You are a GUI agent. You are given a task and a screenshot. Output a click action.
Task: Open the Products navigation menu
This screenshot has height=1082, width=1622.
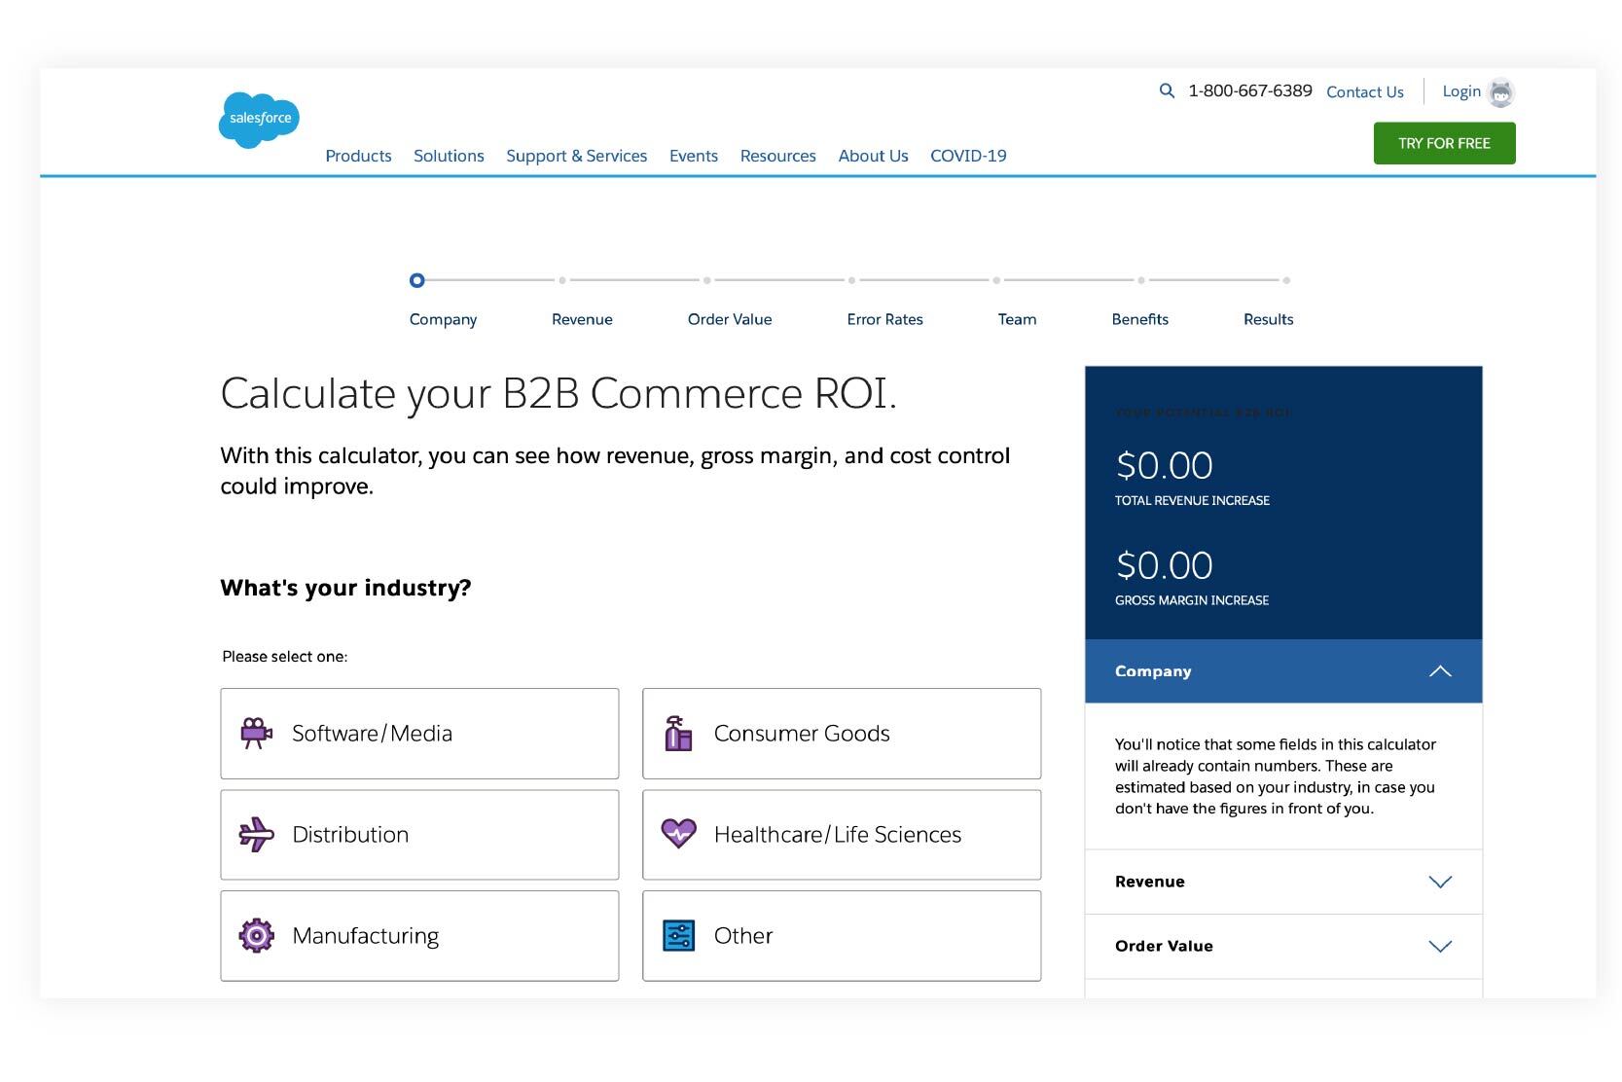[x=358, y=156]
